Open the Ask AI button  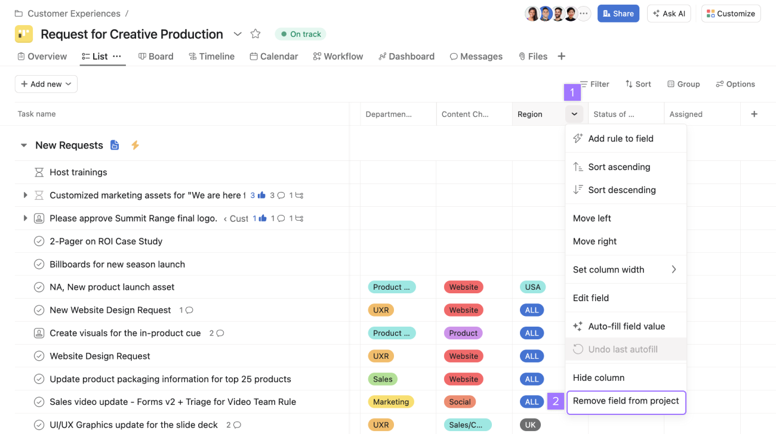click(669, 14)
